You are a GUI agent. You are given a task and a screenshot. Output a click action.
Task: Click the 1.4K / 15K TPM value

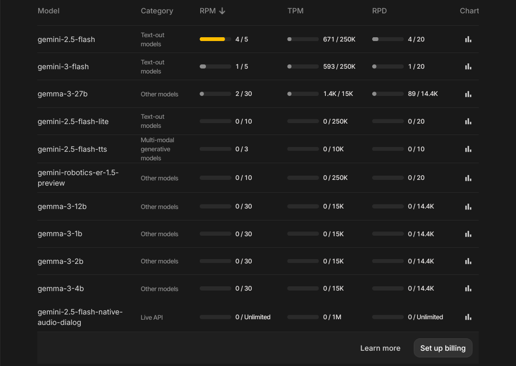pos(338,94)
